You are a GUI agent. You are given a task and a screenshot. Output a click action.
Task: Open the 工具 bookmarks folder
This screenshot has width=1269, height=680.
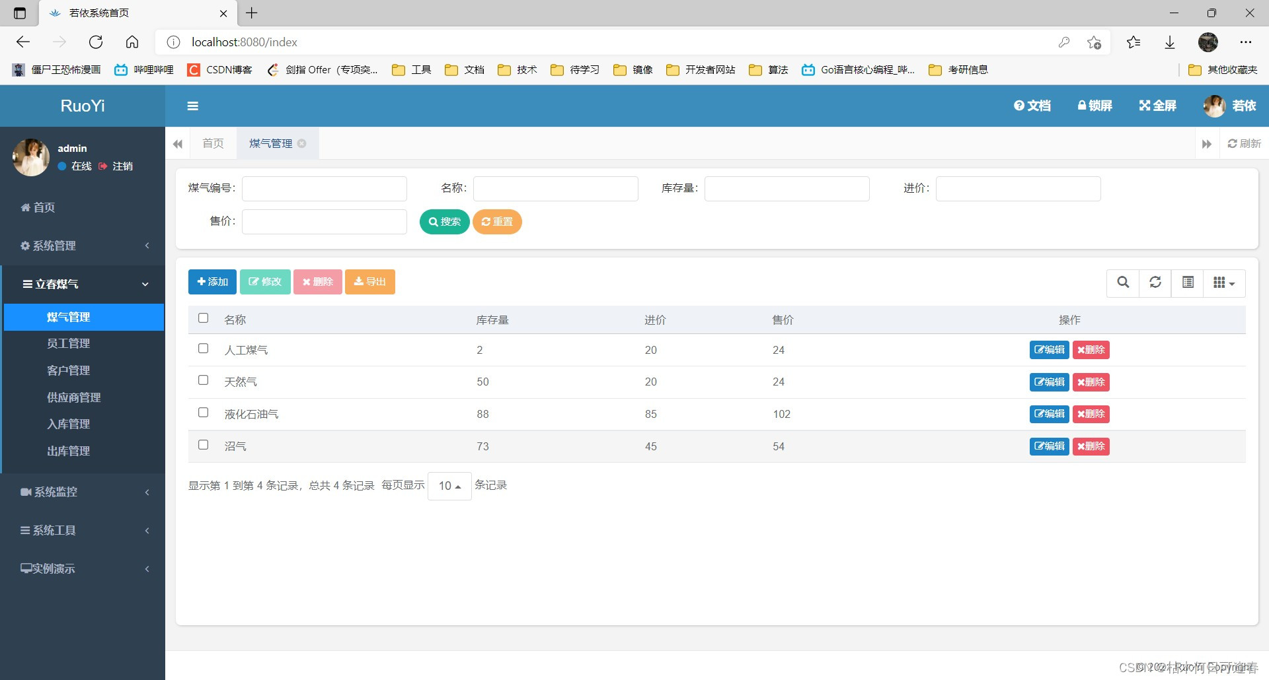pos(412,70)
